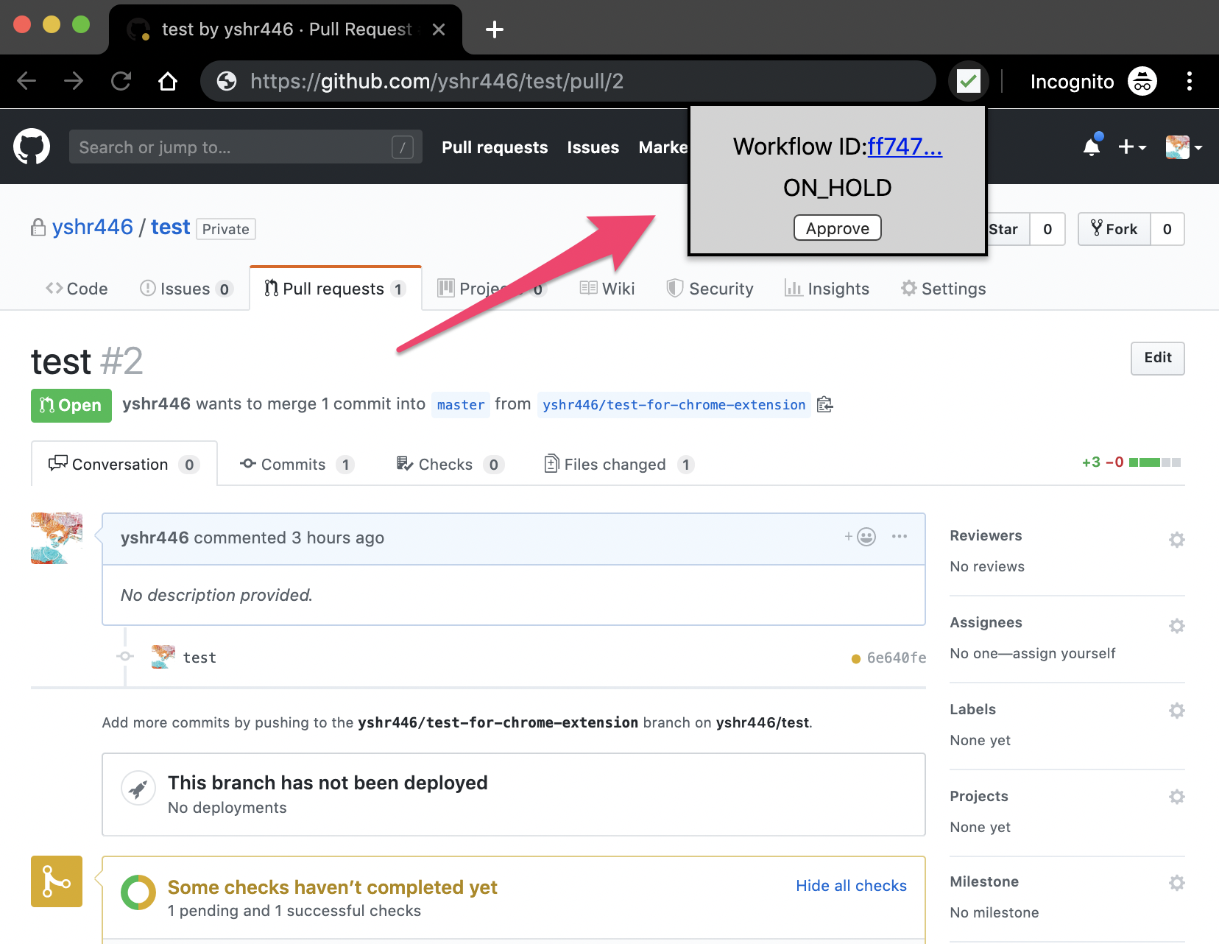
Task: Open the notifications bell
Action: [1092, 146]
